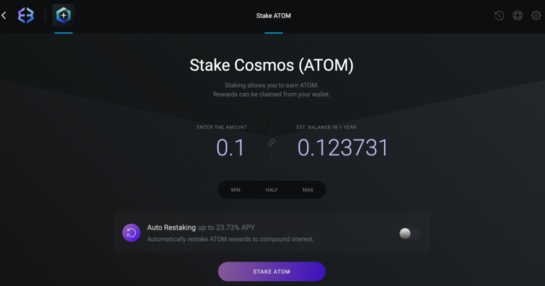Open the settings gear icon
Screen dimensions: 545x286
click(536, 15)
